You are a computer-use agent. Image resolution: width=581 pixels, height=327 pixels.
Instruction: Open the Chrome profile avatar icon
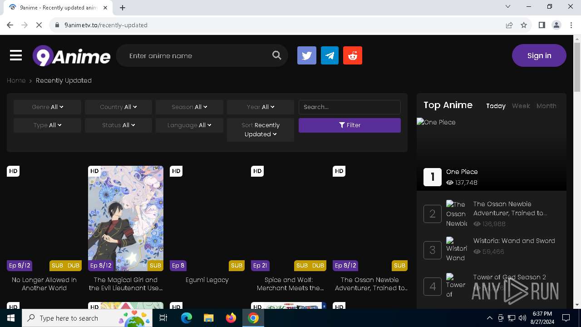tap(556, 25)
